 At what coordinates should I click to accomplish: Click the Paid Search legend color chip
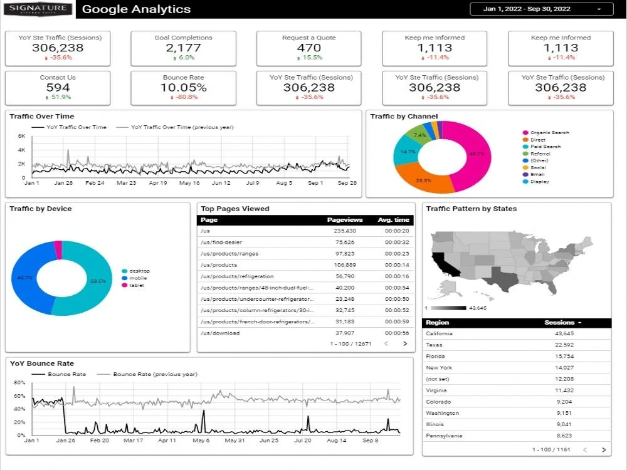pos(525,146)
